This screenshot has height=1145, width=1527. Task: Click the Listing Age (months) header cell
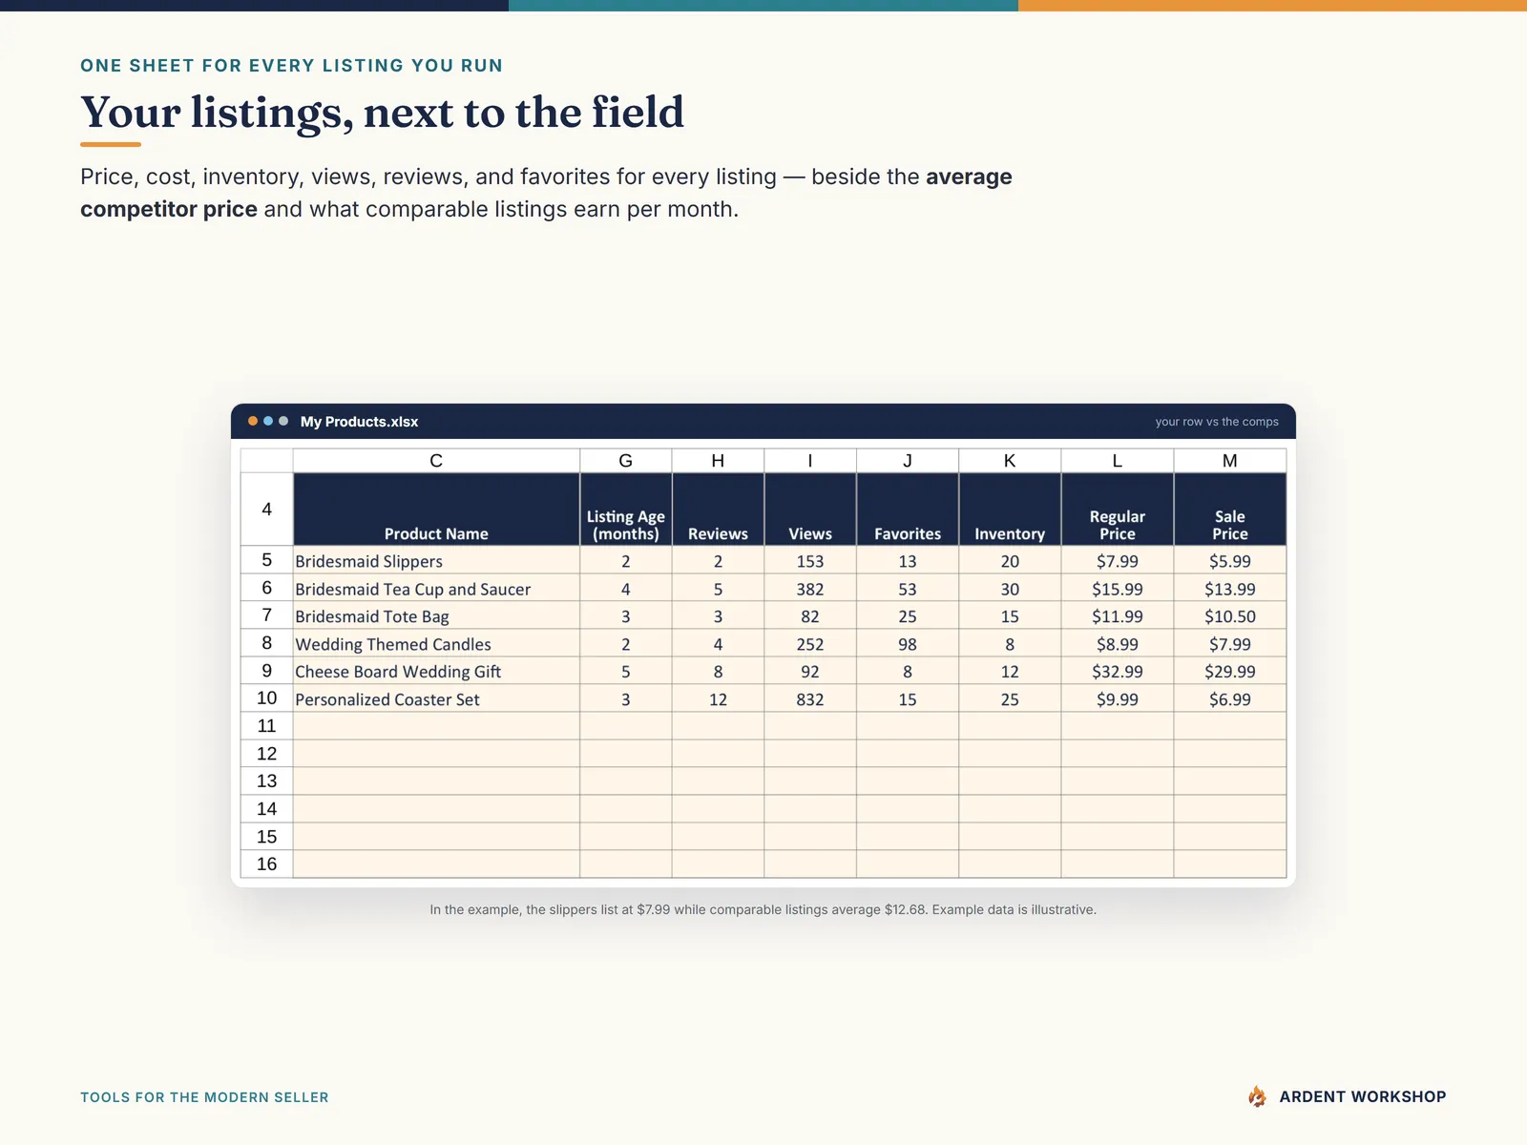pos(626,510)
